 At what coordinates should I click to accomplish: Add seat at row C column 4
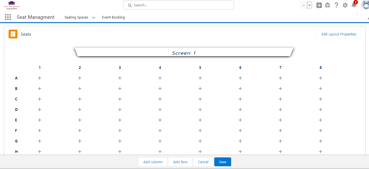[160, 99]
